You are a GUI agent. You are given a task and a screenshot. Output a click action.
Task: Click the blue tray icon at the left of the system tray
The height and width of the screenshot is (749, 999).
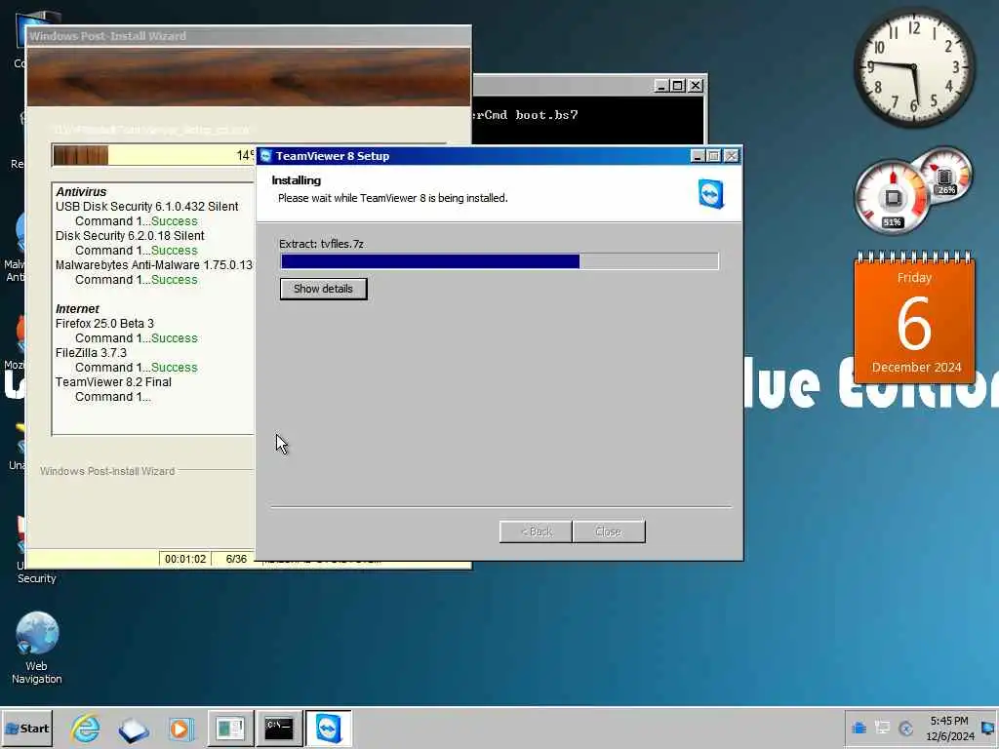point(859,728)
